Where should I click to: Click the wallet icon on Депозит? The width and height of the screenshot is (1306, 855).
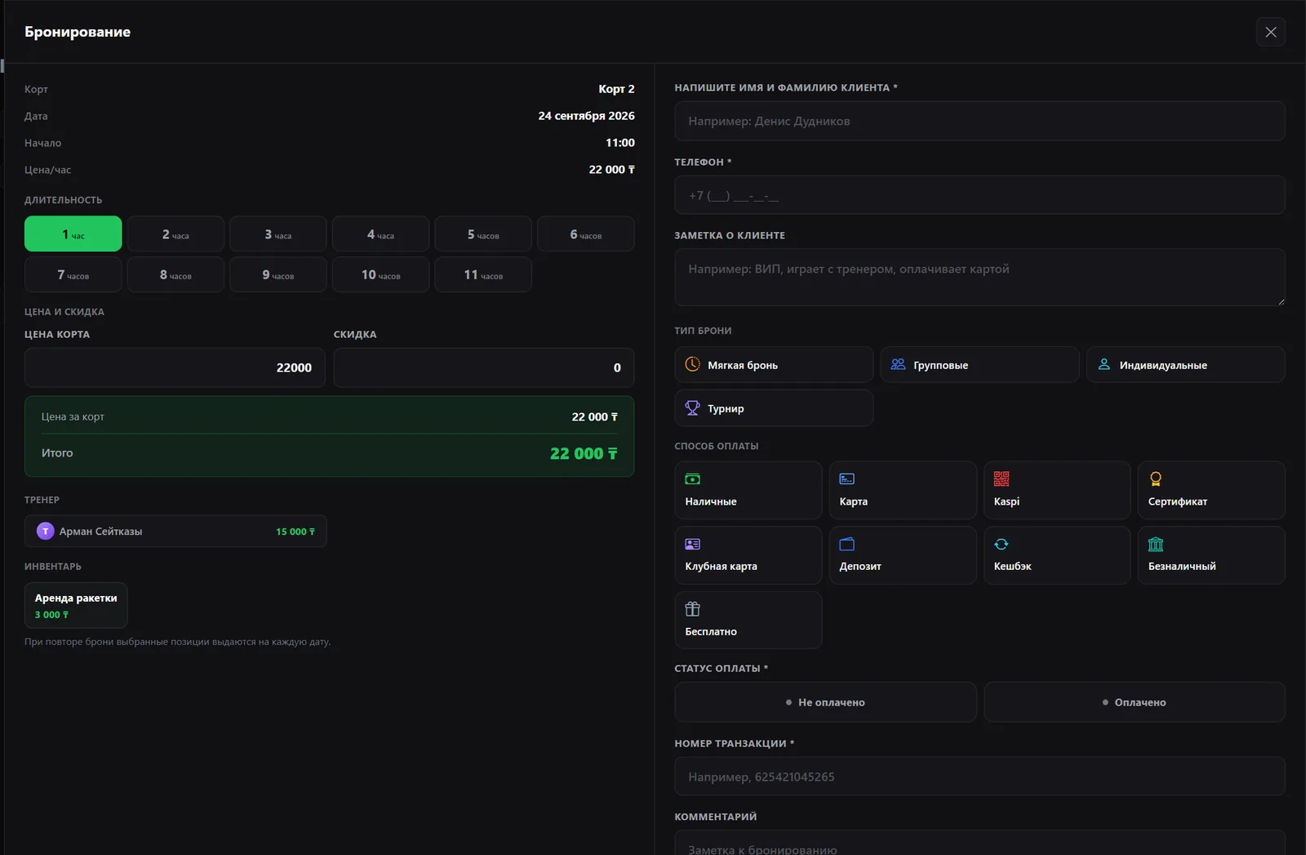click(846, 544)
